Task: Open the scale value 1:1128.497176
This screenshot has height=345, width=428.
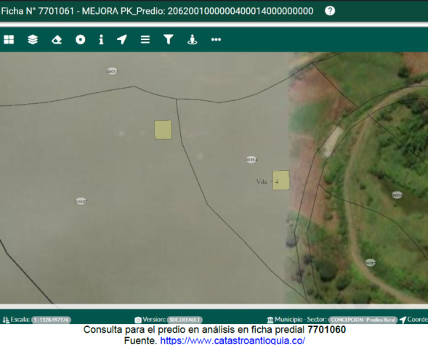Action: (52, 320)
